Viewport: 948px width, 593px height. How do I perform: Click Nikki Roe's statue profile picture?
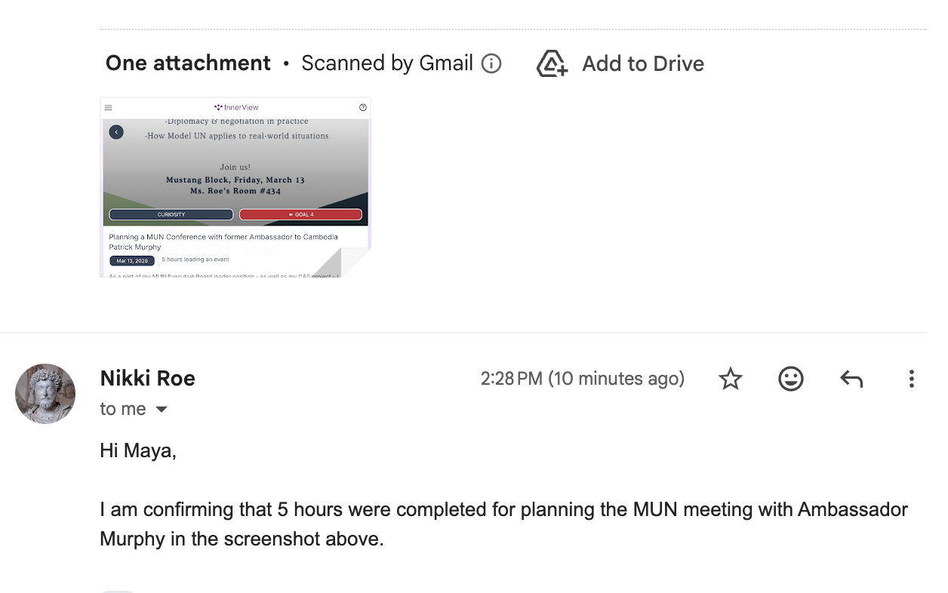45,394
